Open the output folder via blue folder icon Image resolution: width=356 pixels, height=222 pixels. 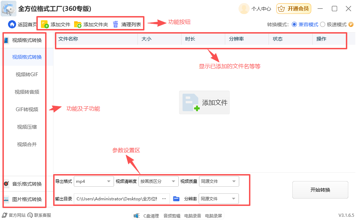[176, 199]
